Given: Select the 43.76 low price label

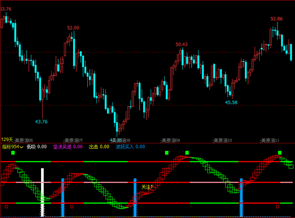Looking at the screenshot, I should click(42, 122).
